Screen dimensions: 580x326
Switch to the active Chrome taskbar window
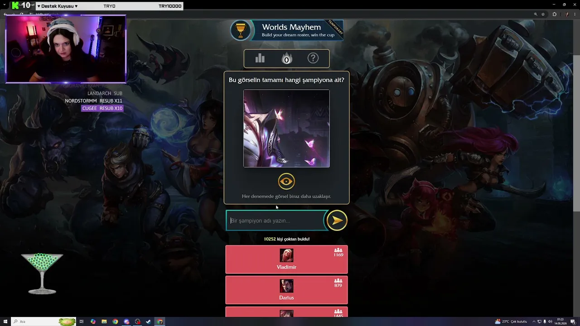click(160, 321)
